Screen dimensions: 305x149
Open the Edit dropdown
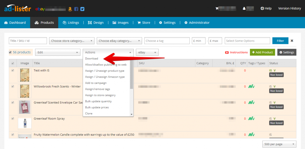coord(58,52)
